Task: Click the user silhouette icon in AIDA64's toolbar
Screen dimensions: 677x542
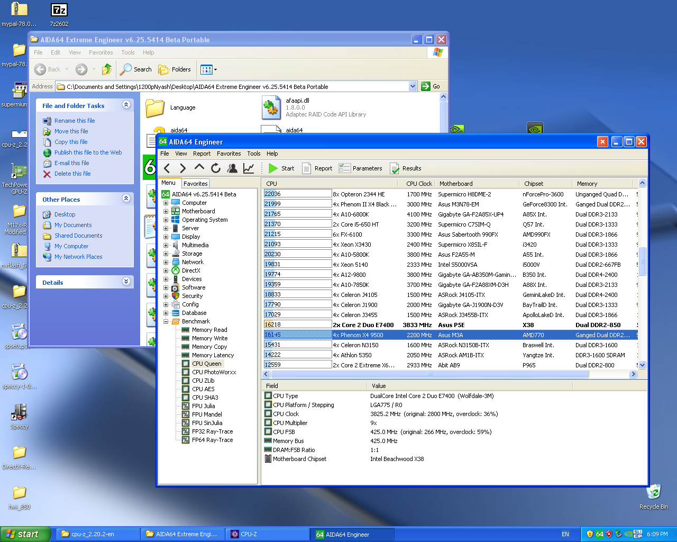Action: (x=232, y=168)
